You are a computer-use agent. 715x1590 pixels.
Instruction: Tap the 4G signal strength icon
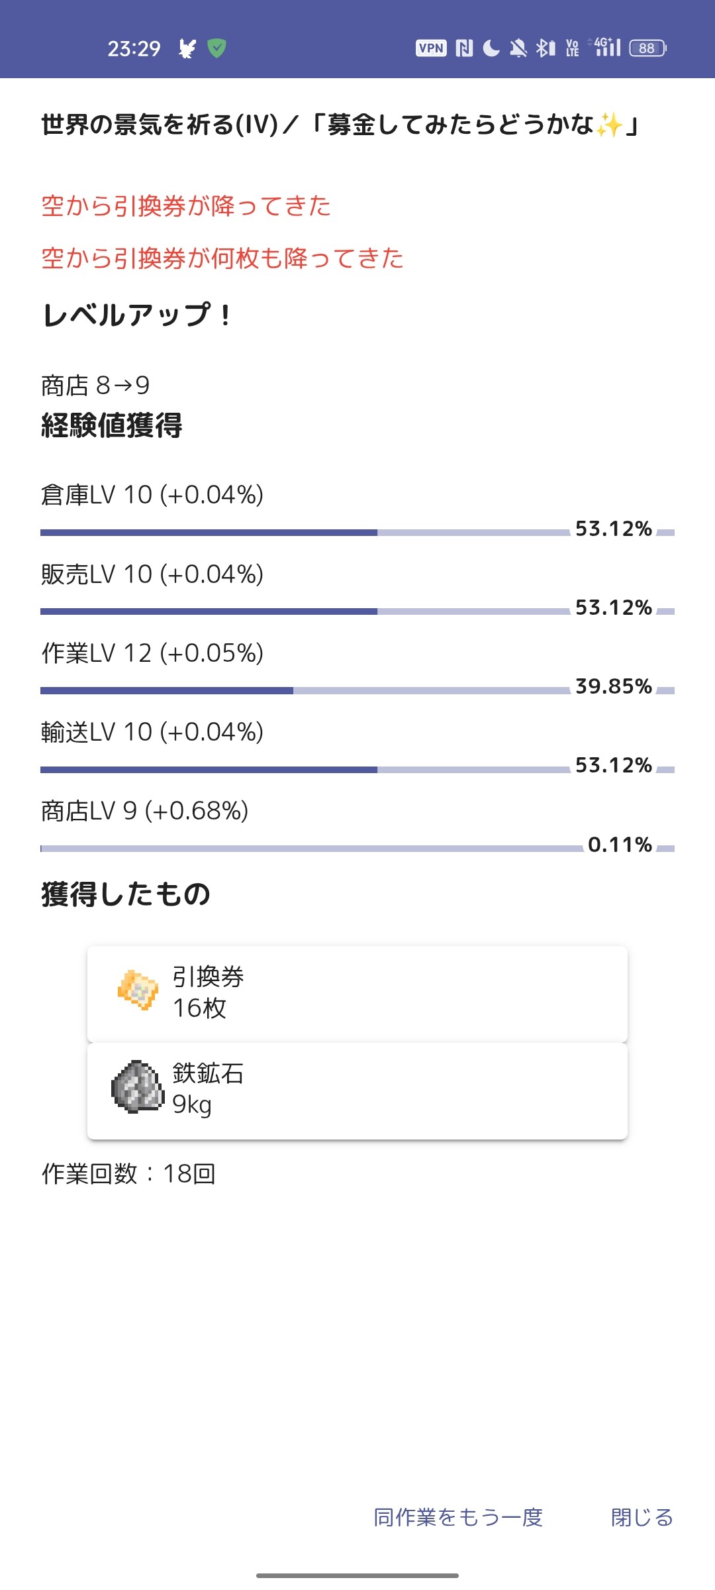(606, 47)
